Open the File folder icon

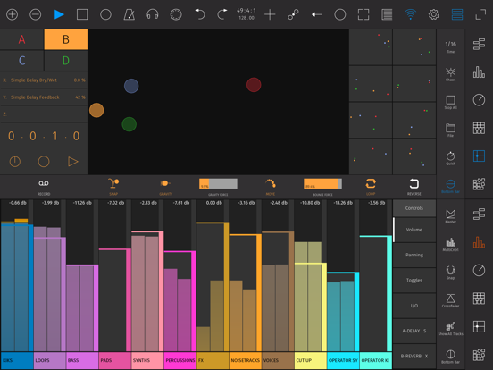tap(450, 130)
